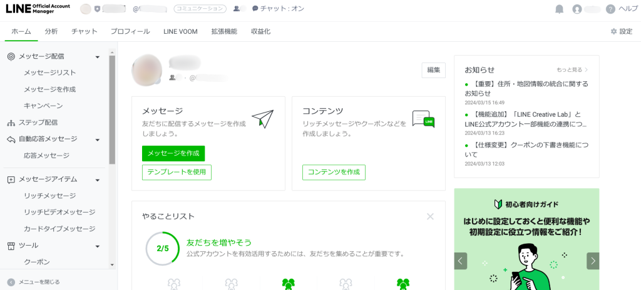
Task: Open notice 【機能追加】LINE Creative Lab
Action: [526, 119]
